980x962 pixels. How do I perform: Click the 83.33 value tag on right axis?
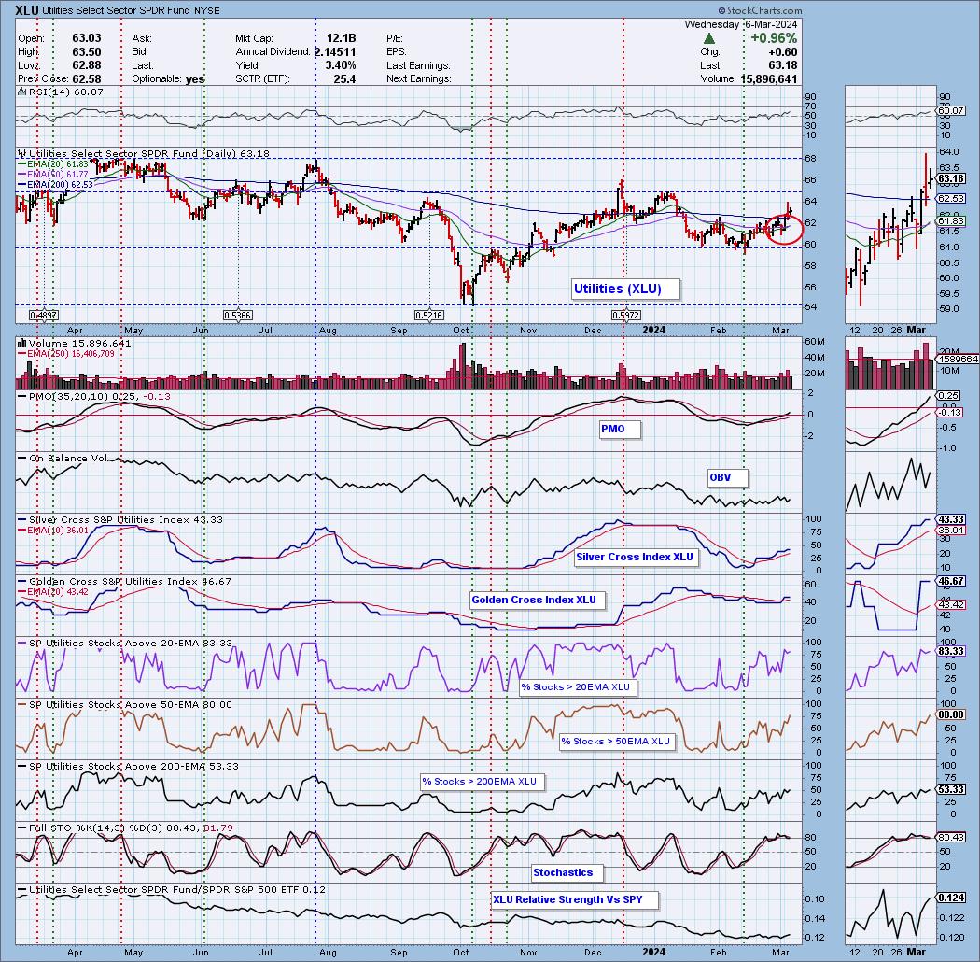coord(951,651)
